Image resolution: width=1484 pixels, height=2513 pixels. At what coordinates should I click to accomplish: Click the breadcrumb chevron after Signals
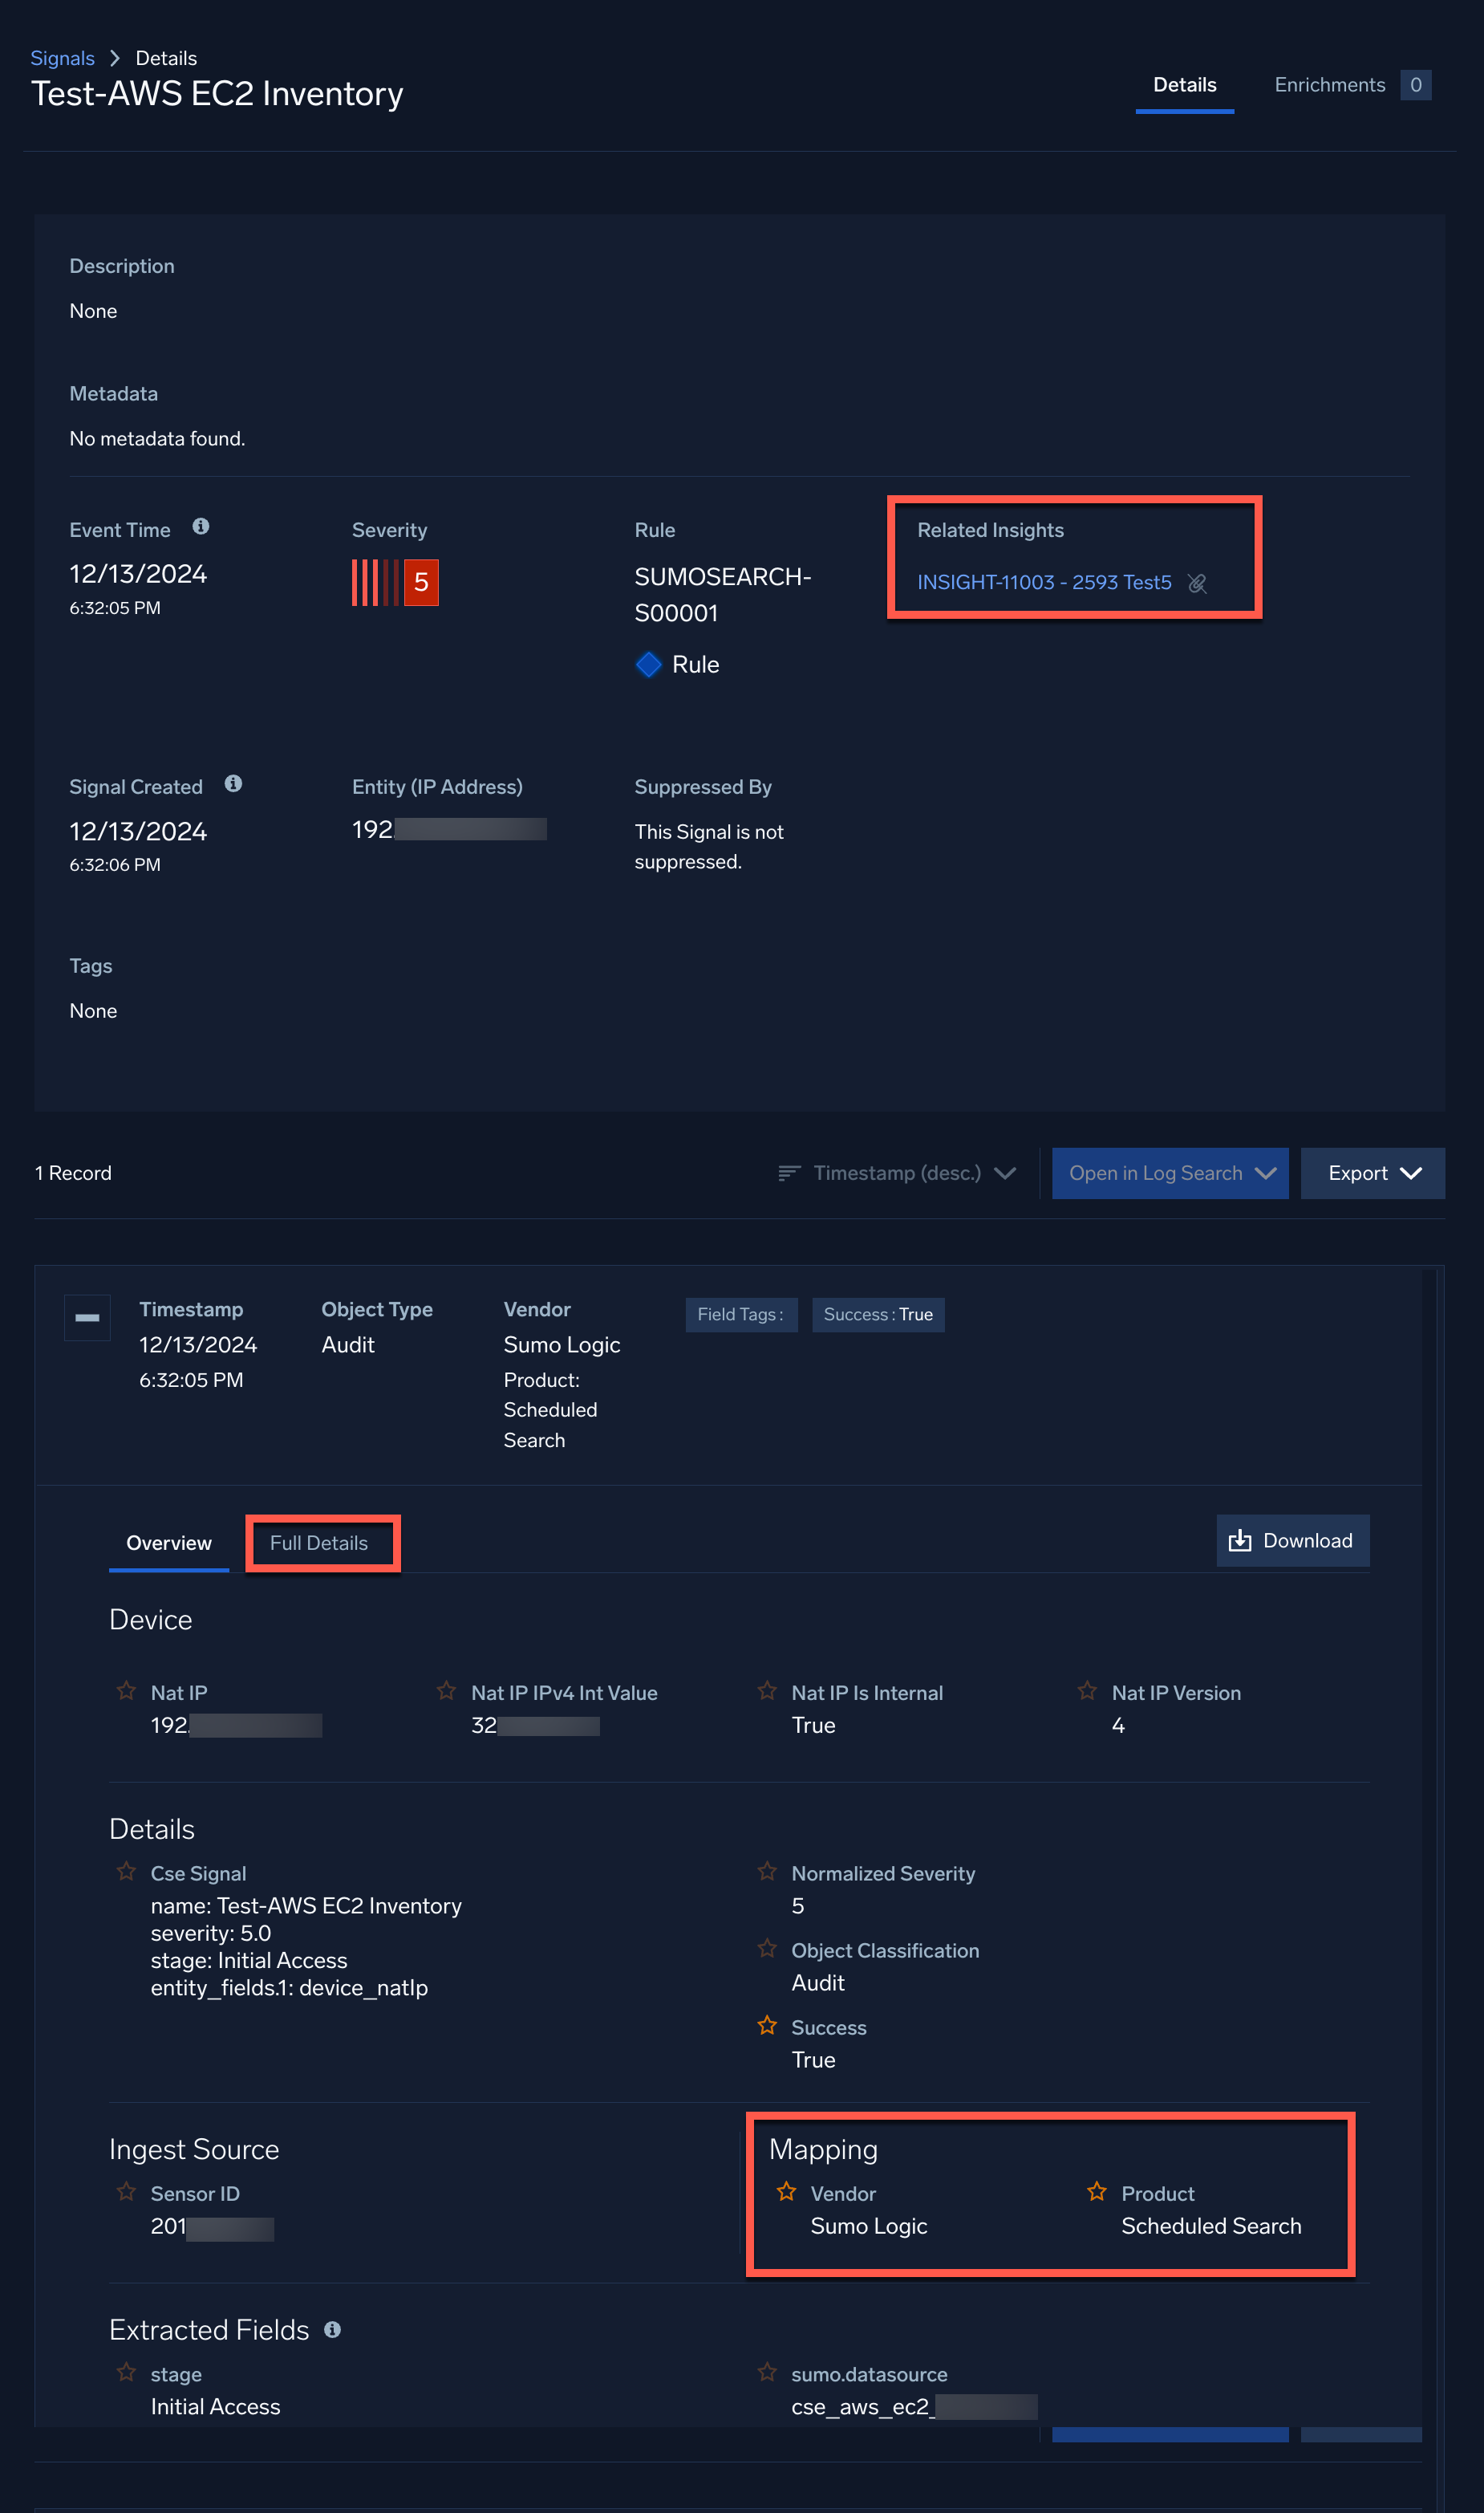pos(115,58)
